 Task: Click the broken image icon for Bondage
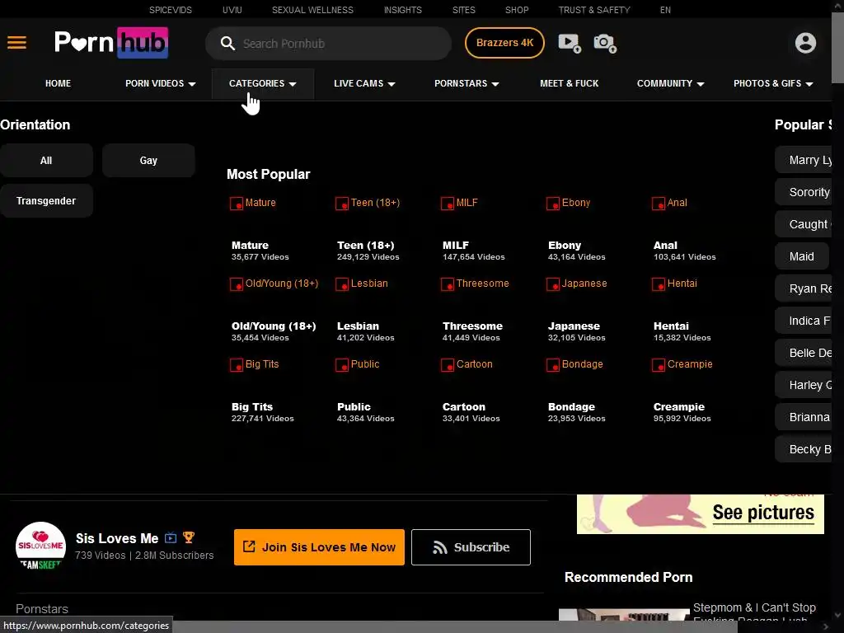pyautogui.click(x=553, y=365)
